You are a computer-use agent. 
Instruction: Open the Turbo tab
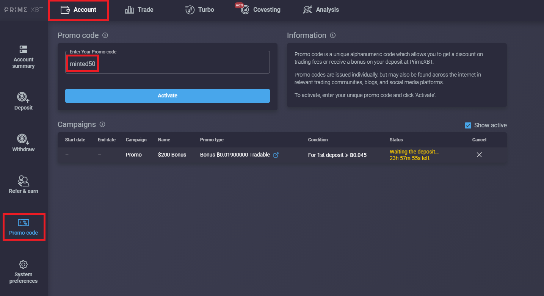(x=200, y=10)
